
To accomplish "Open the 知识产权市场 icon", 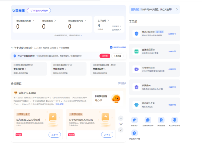I will coord(174,120).
